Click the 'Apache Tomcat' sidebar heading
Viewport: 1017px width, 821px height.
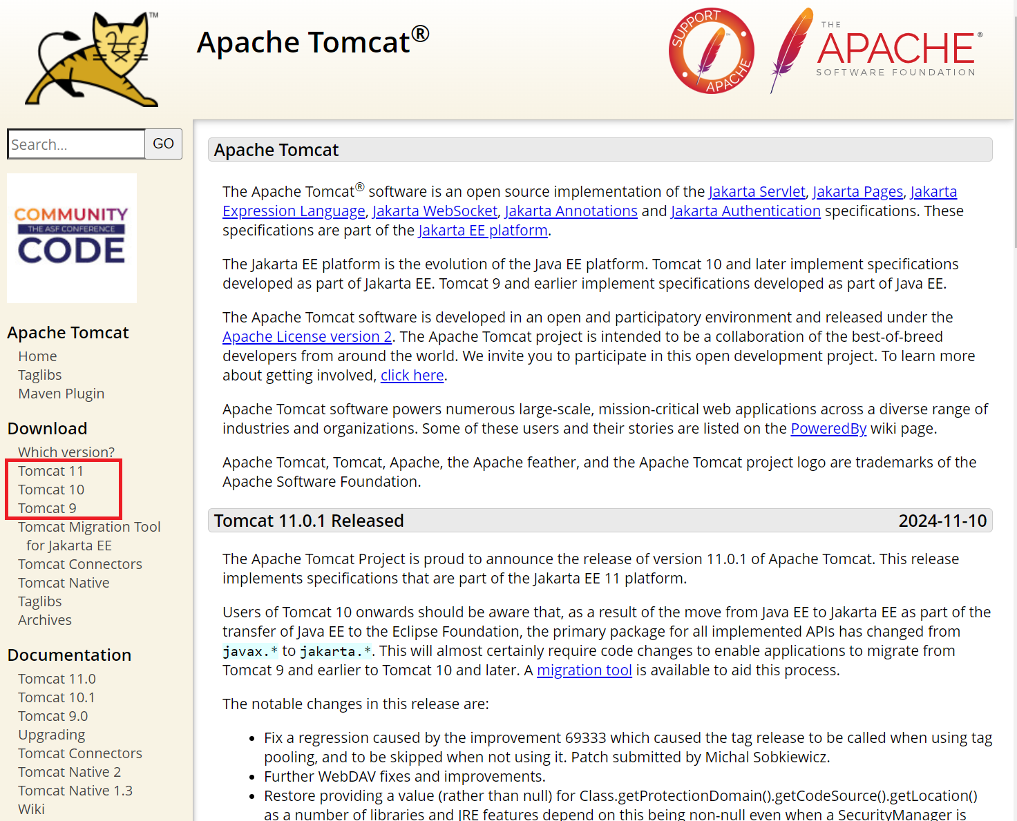68,333
